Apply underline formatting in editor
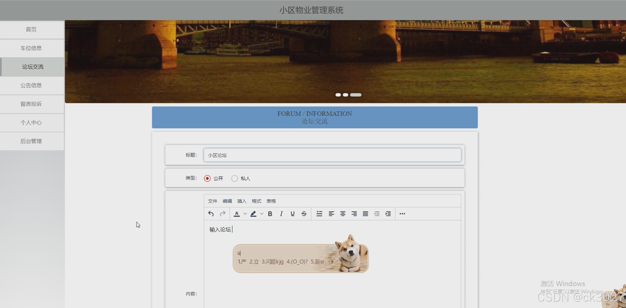Screen dimensions: 626x308 pos(292,214)
